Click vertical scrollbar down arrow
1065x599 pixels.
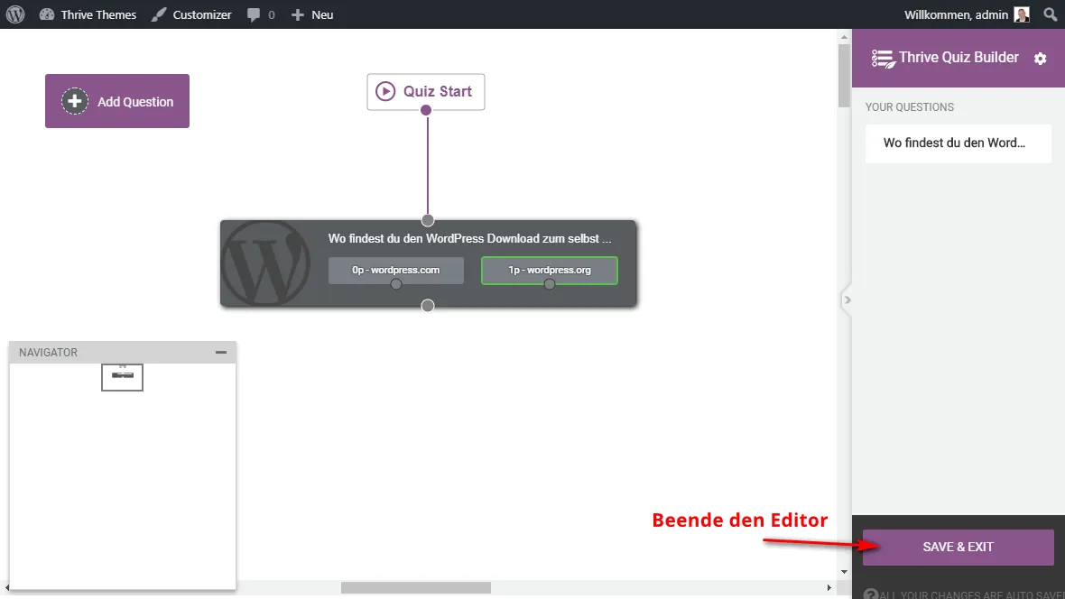coord(844,572)
